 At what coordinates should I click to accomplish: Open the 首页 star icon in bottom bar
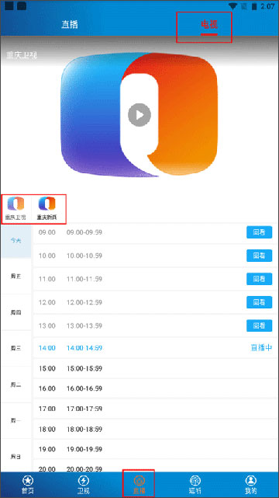tap(27, 480)
